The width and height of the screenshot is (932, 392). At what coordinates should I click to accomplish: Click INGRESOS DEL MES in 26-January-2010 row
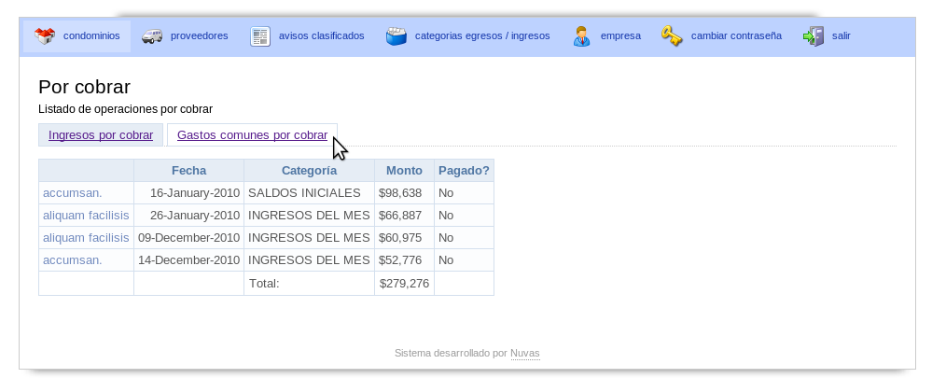309,216
